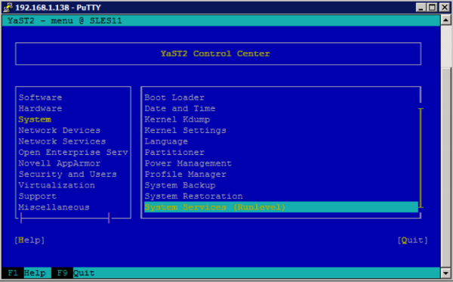Select Novell AppArmor category
The width and height of the screenshot is (453, 282).
(x=59, y=163)
